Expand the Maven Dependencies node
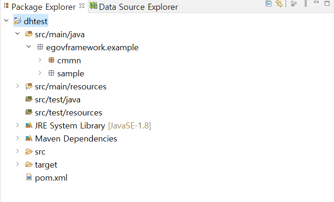 (18, 138)
